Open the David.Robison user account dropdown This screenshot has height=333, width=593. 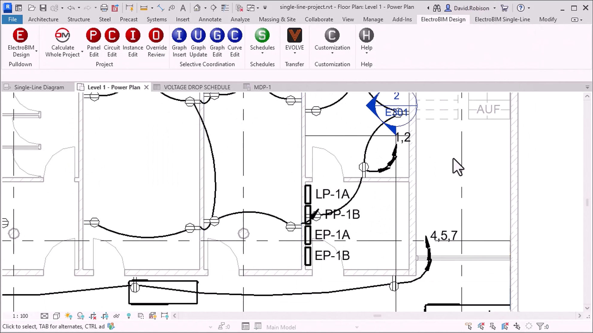(494, 8)
